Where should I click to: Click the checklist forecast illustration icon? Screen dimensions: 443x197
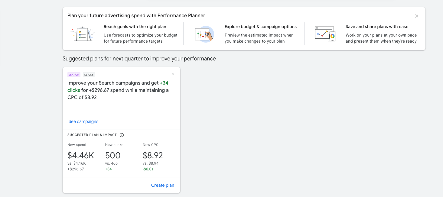coord(83,34)
